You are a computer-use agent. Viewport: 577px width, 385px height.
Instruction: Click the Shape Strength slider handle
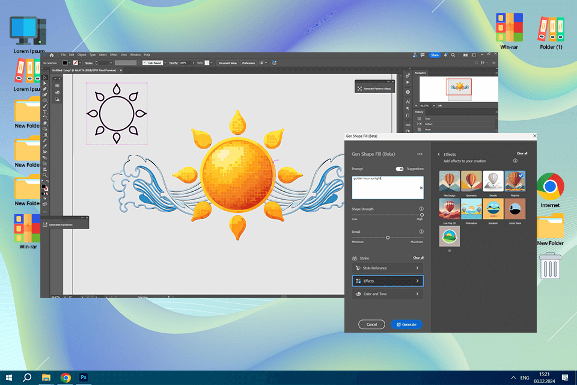(422, 215)
